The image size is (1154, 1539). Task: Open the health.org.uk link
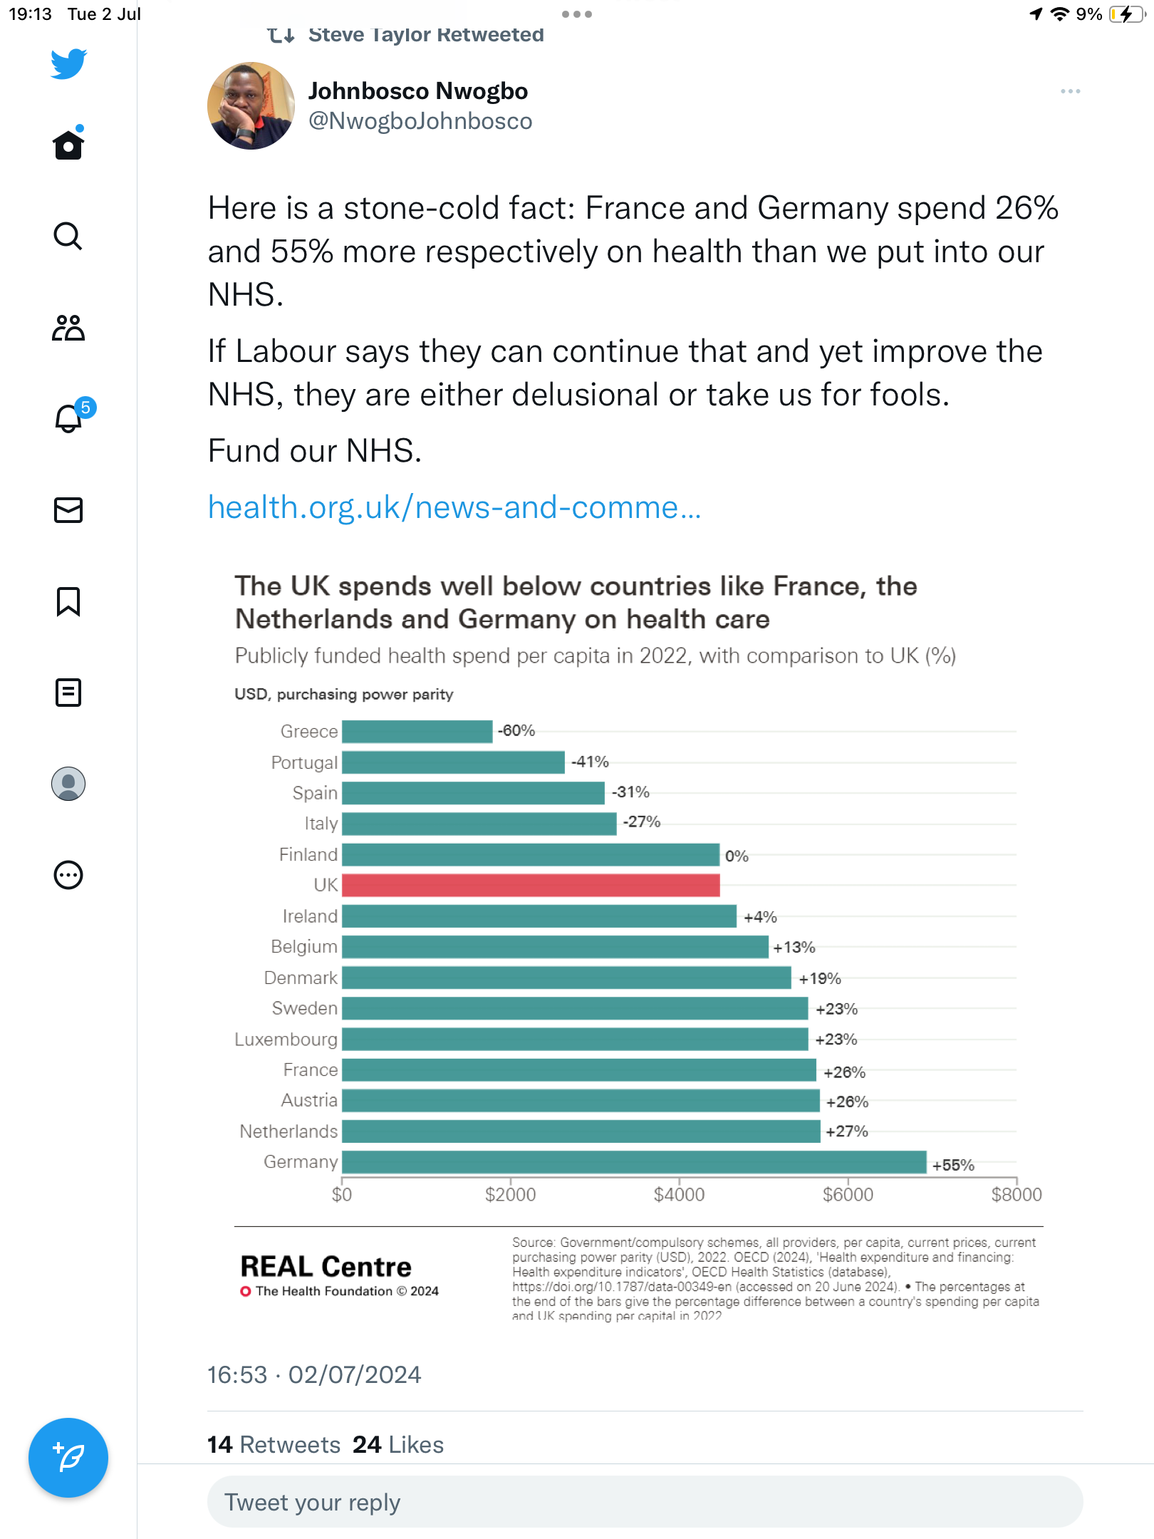click(x=454, y=507)
